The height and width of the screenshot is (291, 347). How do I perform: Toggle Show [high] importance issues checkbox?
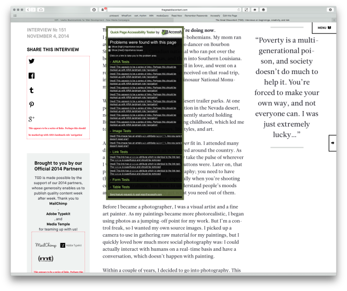pyautogui.click(x=110, y=47)
